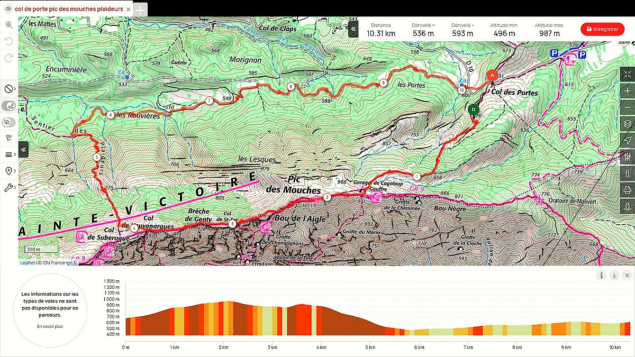Image resolution: width=635 pixels, height=357 pixels.
Task: Click the Enregistrer save button
Action: tap(602, 29)
